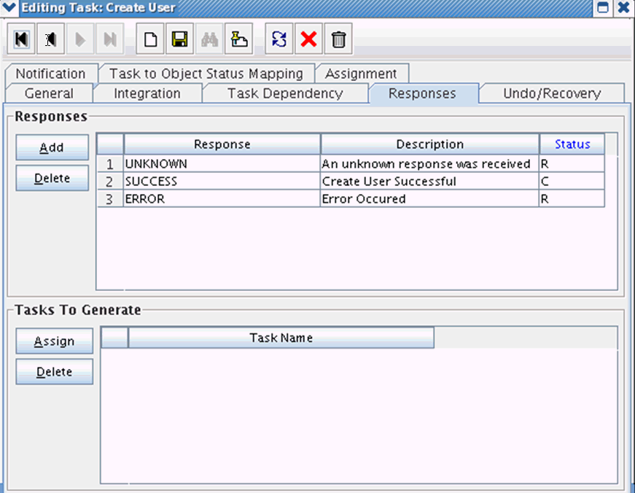This screenshot has height=493, width=635.
Task: Click the Description column header
Action: coord(429,144)
